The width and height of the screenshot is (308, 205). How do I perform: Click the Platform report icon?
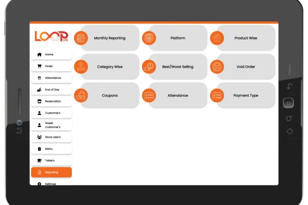pos(148,38)
